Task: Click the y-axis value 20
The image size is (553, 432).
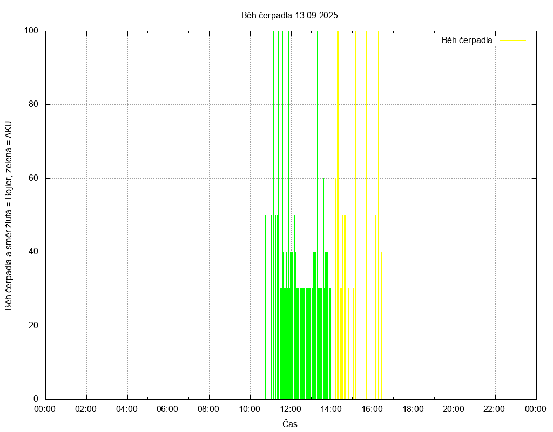Action: (x=33, y=326)
